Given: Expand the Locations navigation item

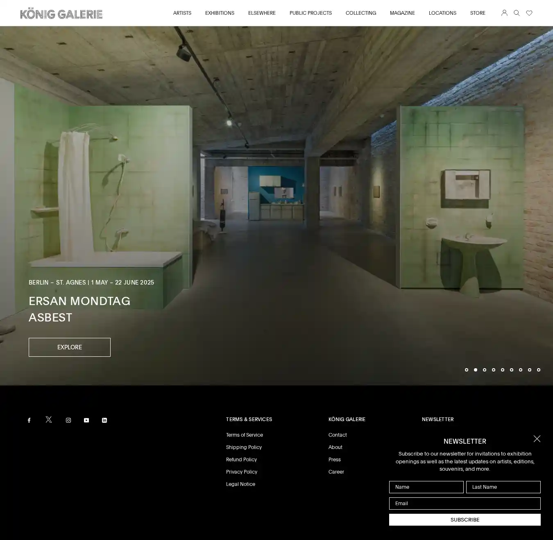Looking at the screenshot, I should pyautogui.click(x=442, y=13).
